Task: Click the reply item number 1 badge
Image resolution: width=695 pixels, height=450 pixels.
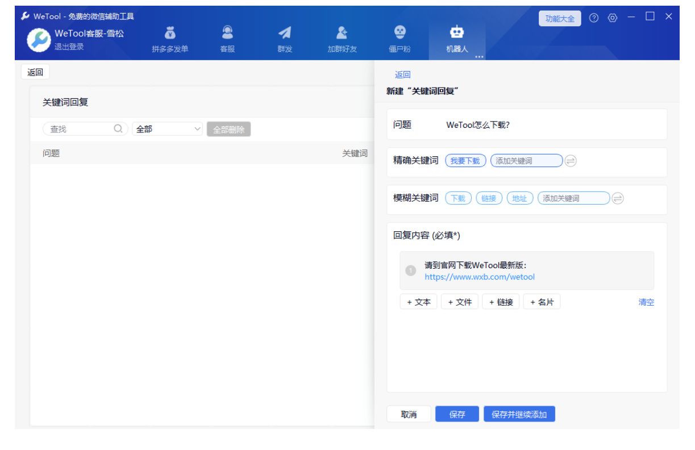Action: (x=411, y=271)
